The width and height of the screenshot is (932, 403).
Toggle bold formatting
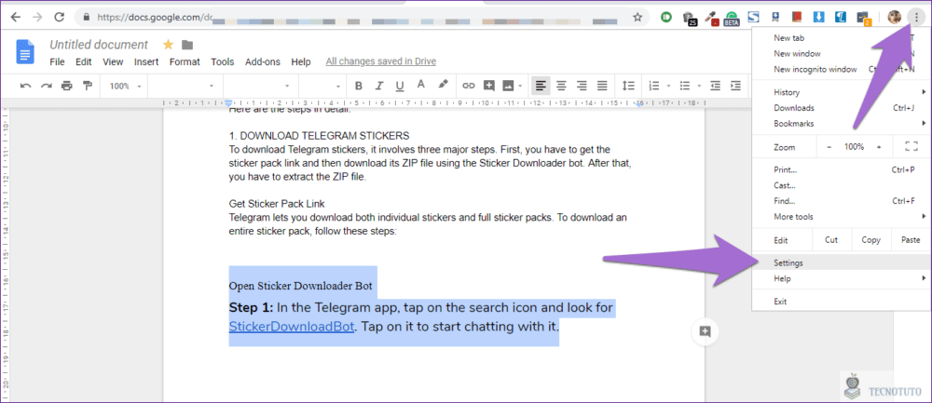(x=359, y=86)
